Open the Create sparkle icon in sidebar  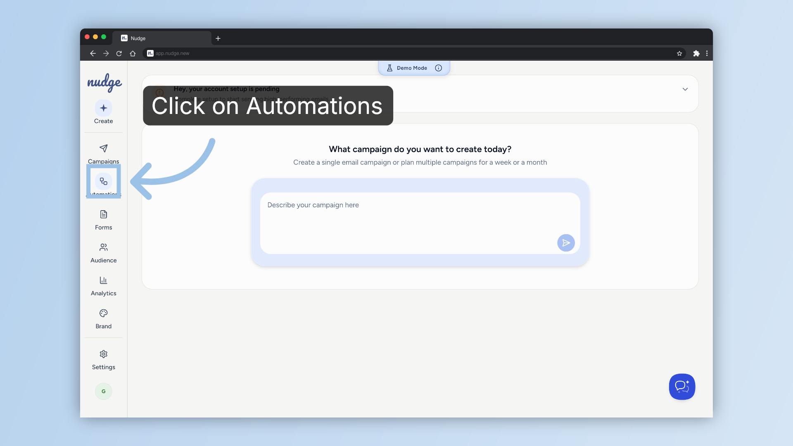click(x=103, y=108)
